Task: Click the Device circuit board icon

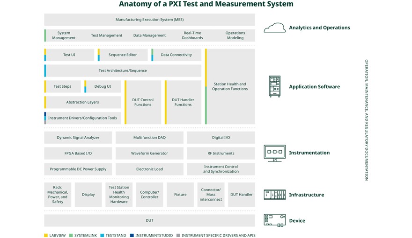Action: tap(274, 220)
